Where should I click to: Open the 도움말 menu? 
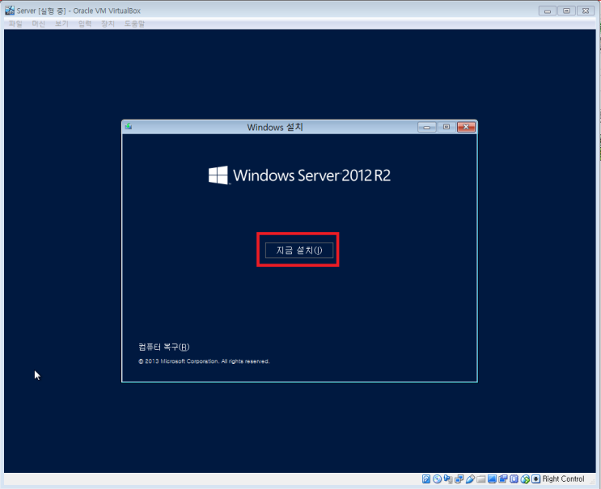134,23
